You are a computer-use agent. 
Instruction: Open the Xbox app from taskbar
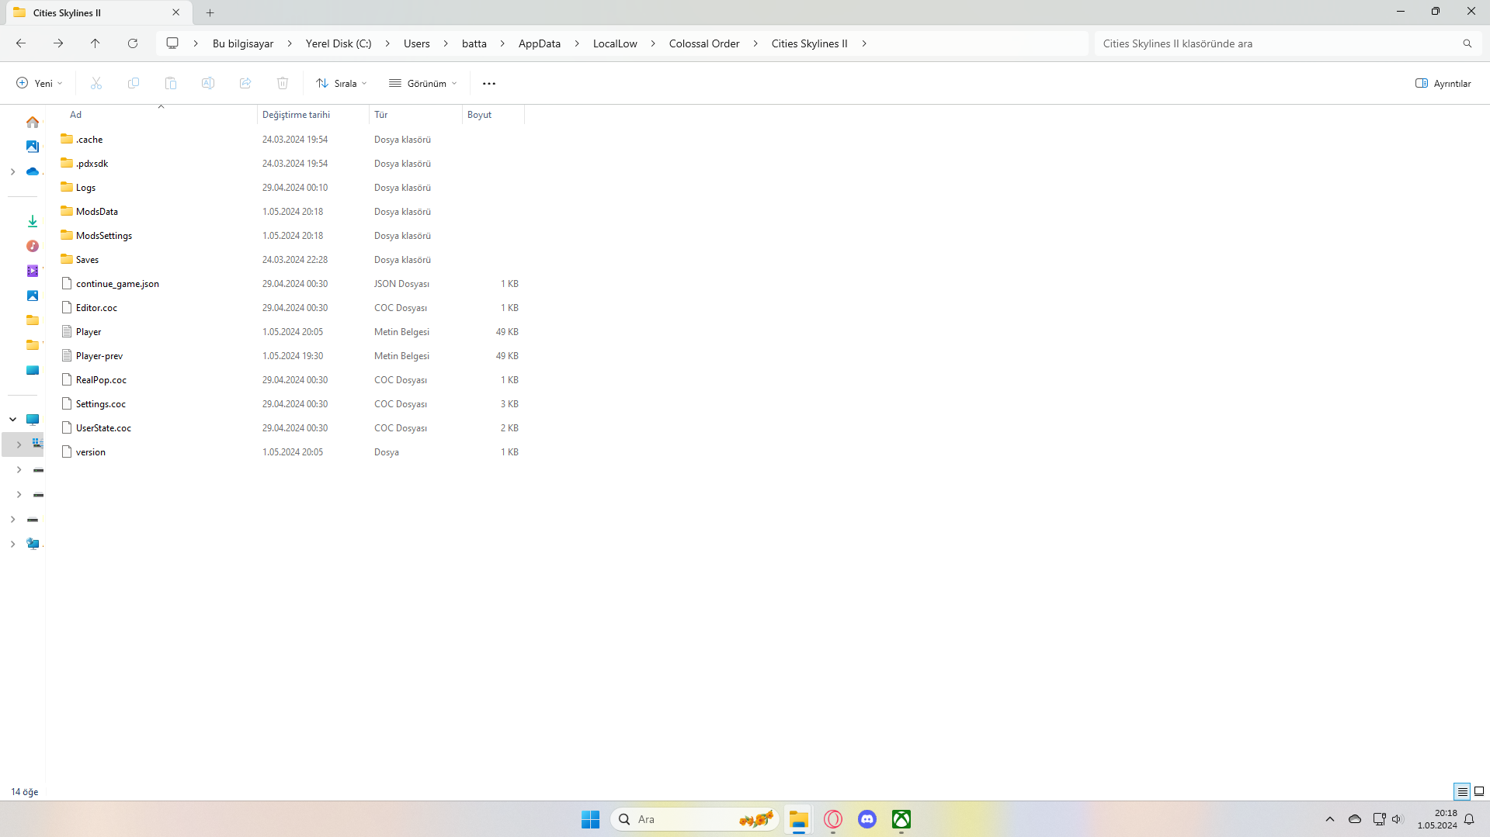click(x=901, y=819)
